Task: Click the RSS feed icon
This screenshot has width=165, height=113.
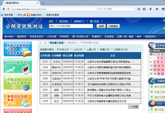Action: pyautogui.click(x=153, y=103)
